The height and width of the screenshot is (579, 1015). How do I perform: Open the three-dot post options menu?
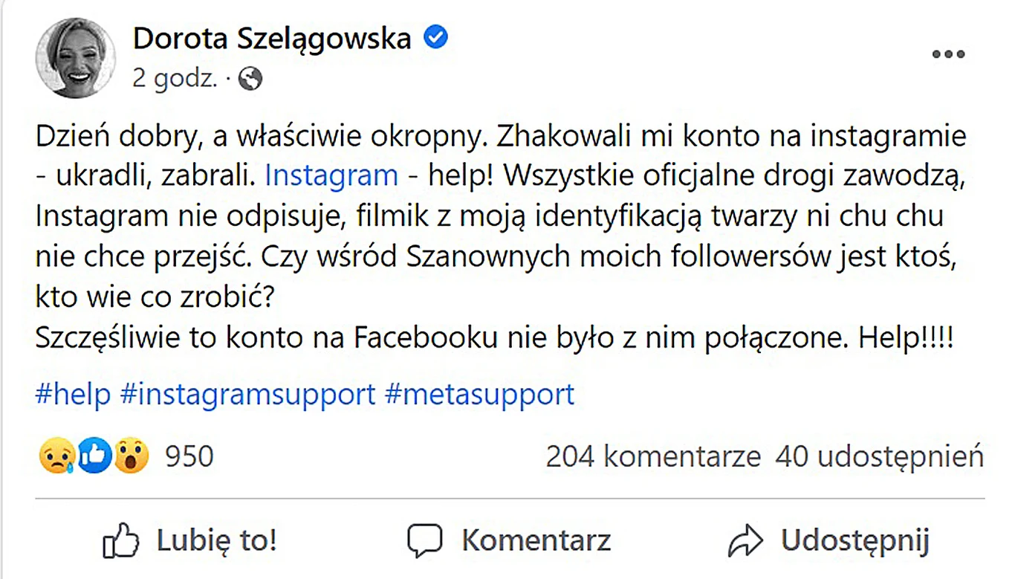(947, 54)
